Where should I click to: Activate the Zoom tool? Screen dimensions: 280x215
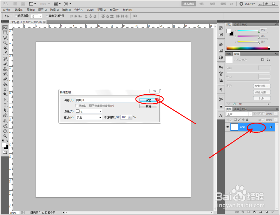[5, 136]
